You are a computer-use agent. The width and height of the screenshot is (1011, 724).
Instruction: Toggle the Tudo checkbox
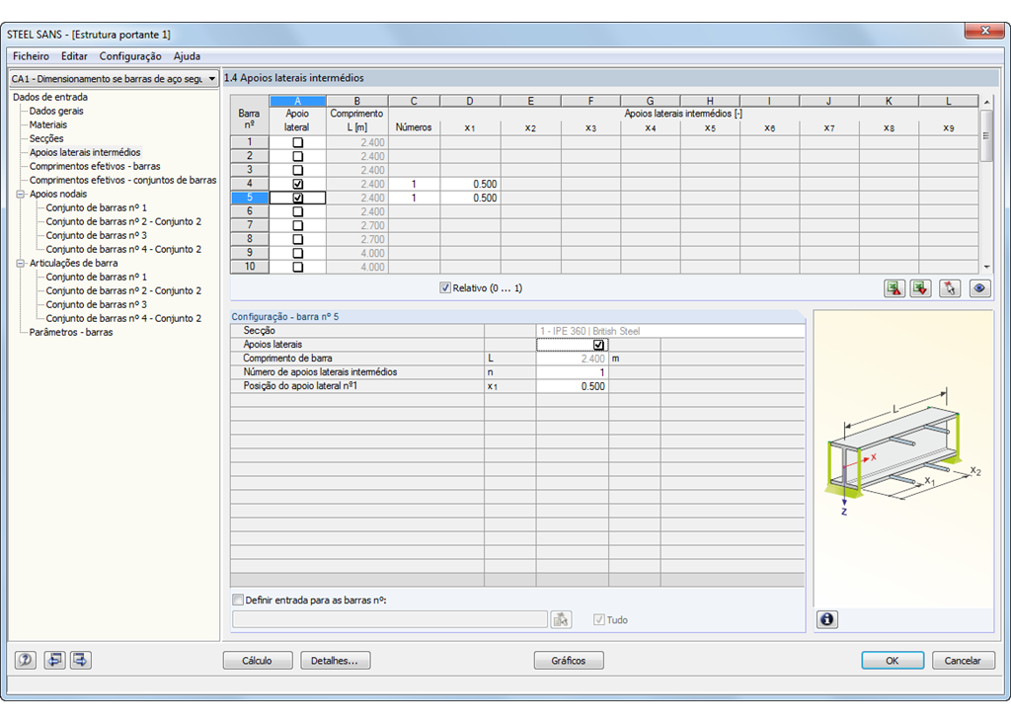(599, 619)
